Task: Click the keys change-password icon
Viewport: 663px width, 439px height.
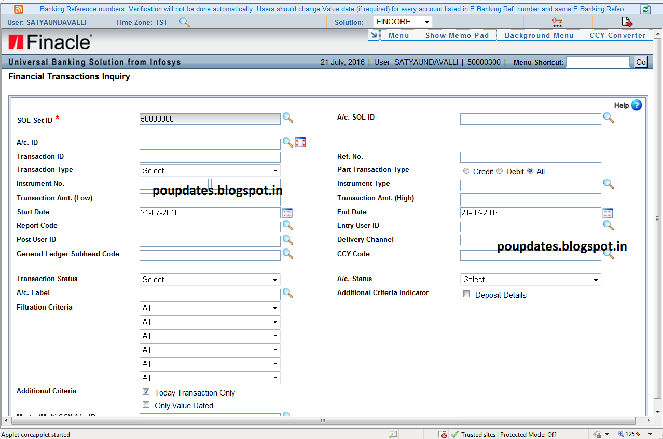Action: coord(557,22)
